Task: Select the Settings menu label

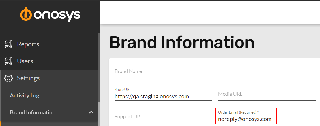Action: pyautogui.click(x=28, y=78)
